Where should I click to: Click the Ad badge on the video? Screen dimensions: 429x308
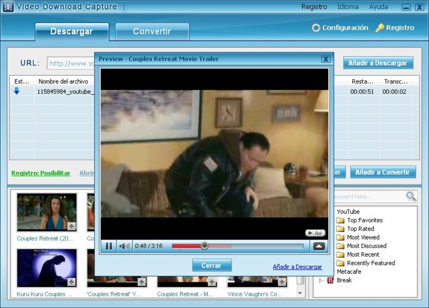[x=315, y=233]
